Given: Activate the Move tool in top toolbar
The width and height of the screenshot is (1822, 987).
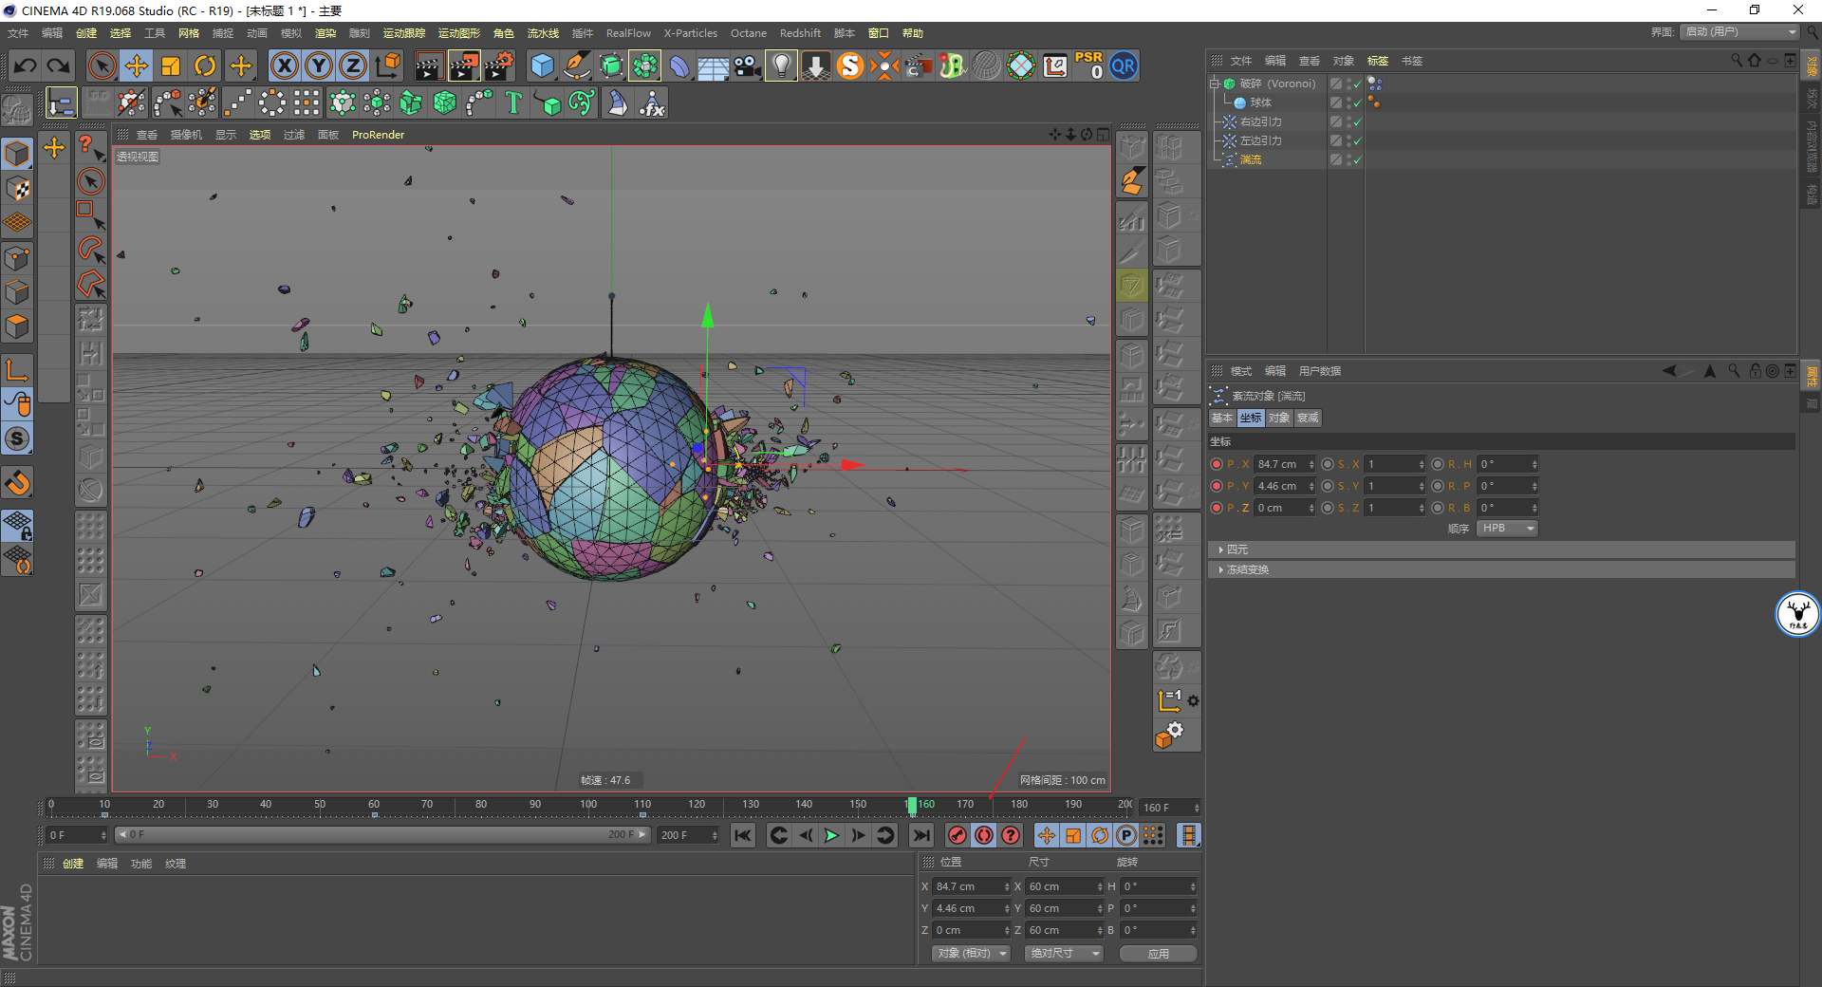Looking at the screenshot, I should pyautogui.click(x=137, y=65).
